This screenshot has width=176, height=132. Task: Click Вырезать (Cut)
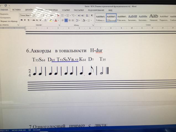4,14
